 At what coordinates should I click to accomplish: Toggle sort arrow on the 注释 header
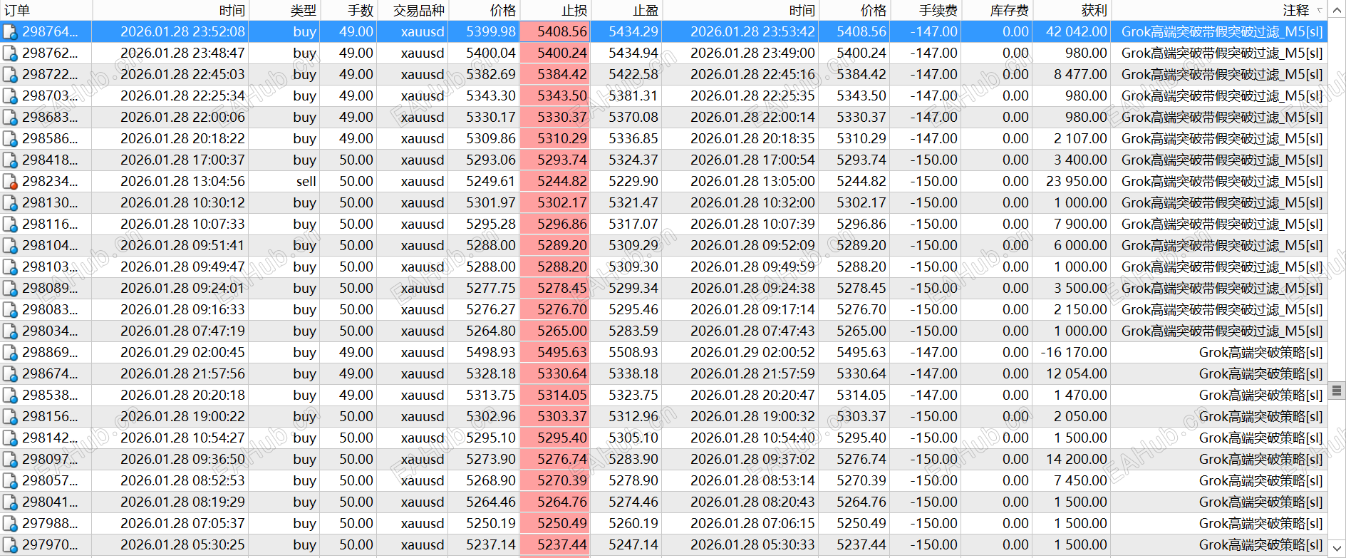click(x=1320, y=10)
